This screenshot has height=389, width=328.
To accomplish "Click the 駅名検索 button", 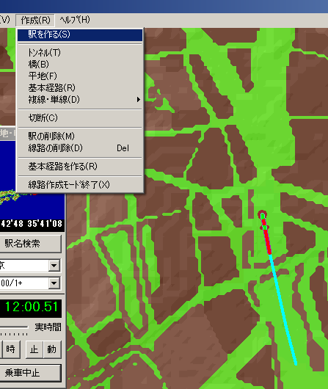I will [30, 244].
